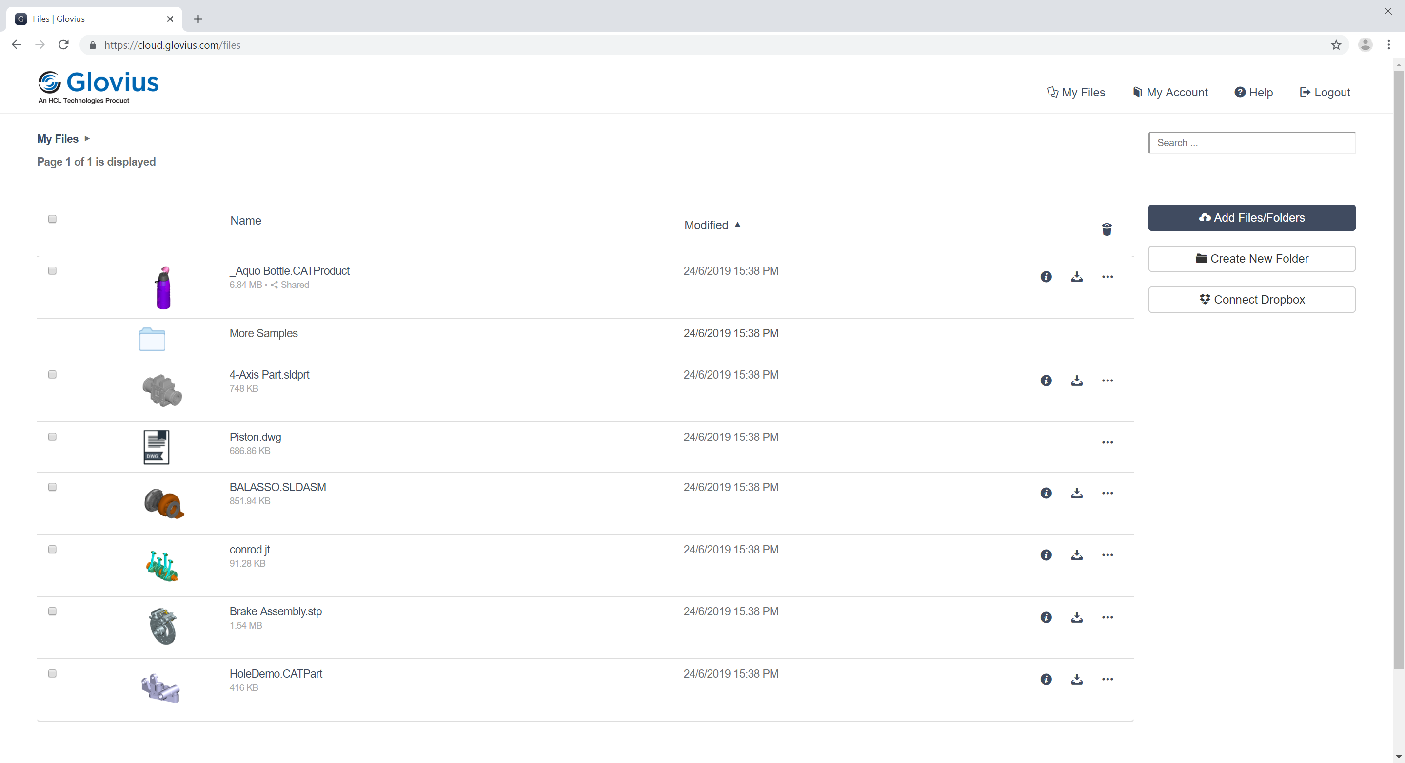
Task: Show info for conrod.jt
Action: click(1046, 555)
